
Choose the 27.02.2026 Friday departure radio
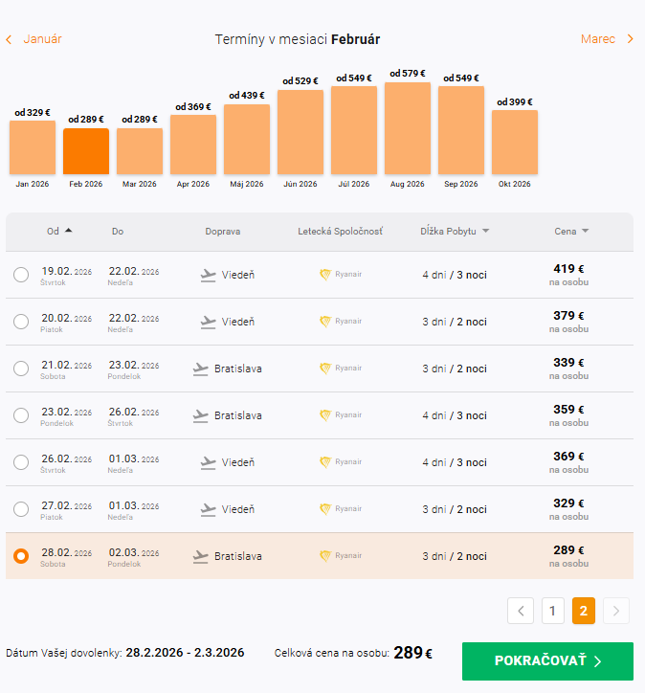21,509
